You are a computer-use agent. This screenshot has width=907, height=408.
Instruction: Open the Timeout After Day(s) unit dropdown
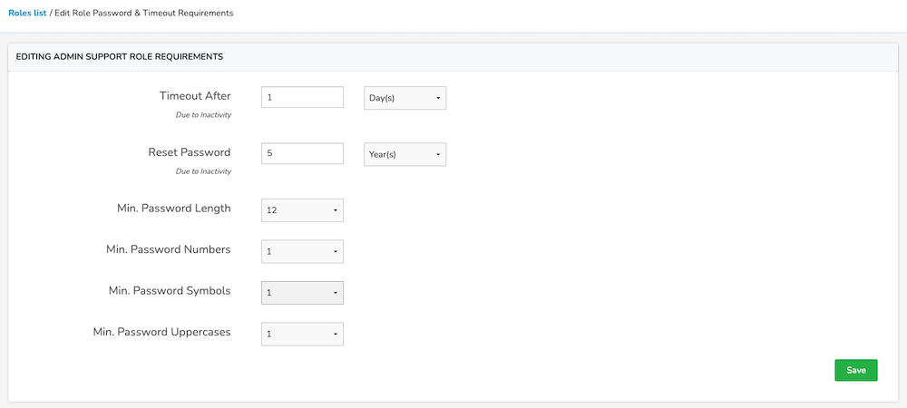click(405, 98)
